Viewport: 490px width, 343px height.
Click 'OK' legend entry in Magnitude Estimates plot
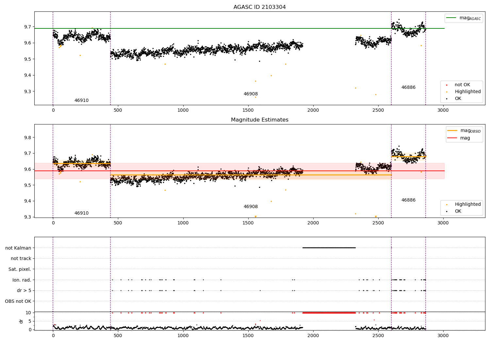tap(458, 211)
